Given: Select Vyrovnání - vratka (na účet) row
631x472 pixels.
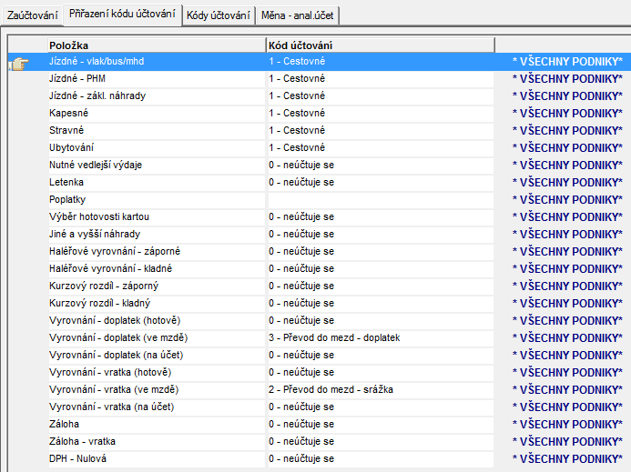Looking at the screenshot, I should [156, 407].
